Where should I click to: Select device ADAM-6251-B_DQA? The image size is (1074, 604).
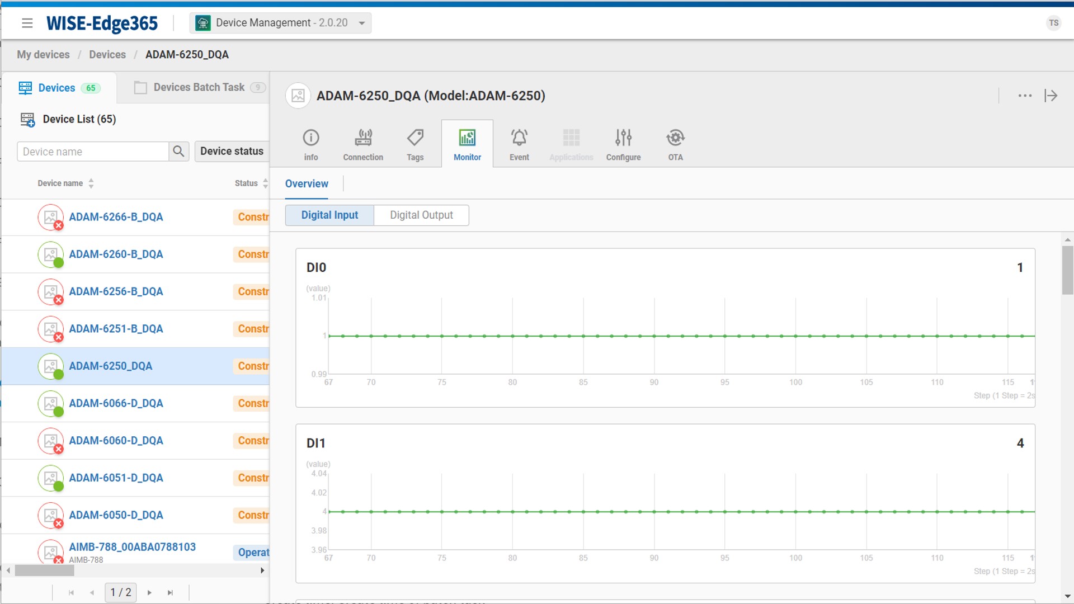116,329
